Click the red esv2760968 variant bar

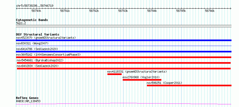(x=142, y=80)
